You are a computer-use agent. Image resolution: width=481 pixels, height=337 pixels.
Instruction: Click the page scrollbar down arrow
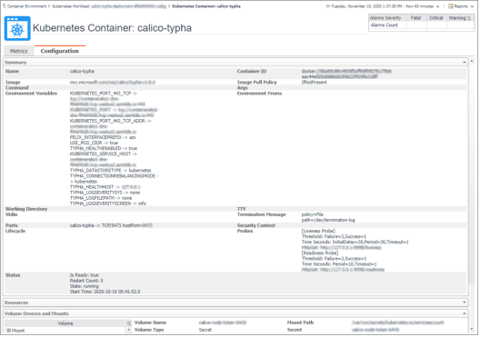(x=472, y=330)
